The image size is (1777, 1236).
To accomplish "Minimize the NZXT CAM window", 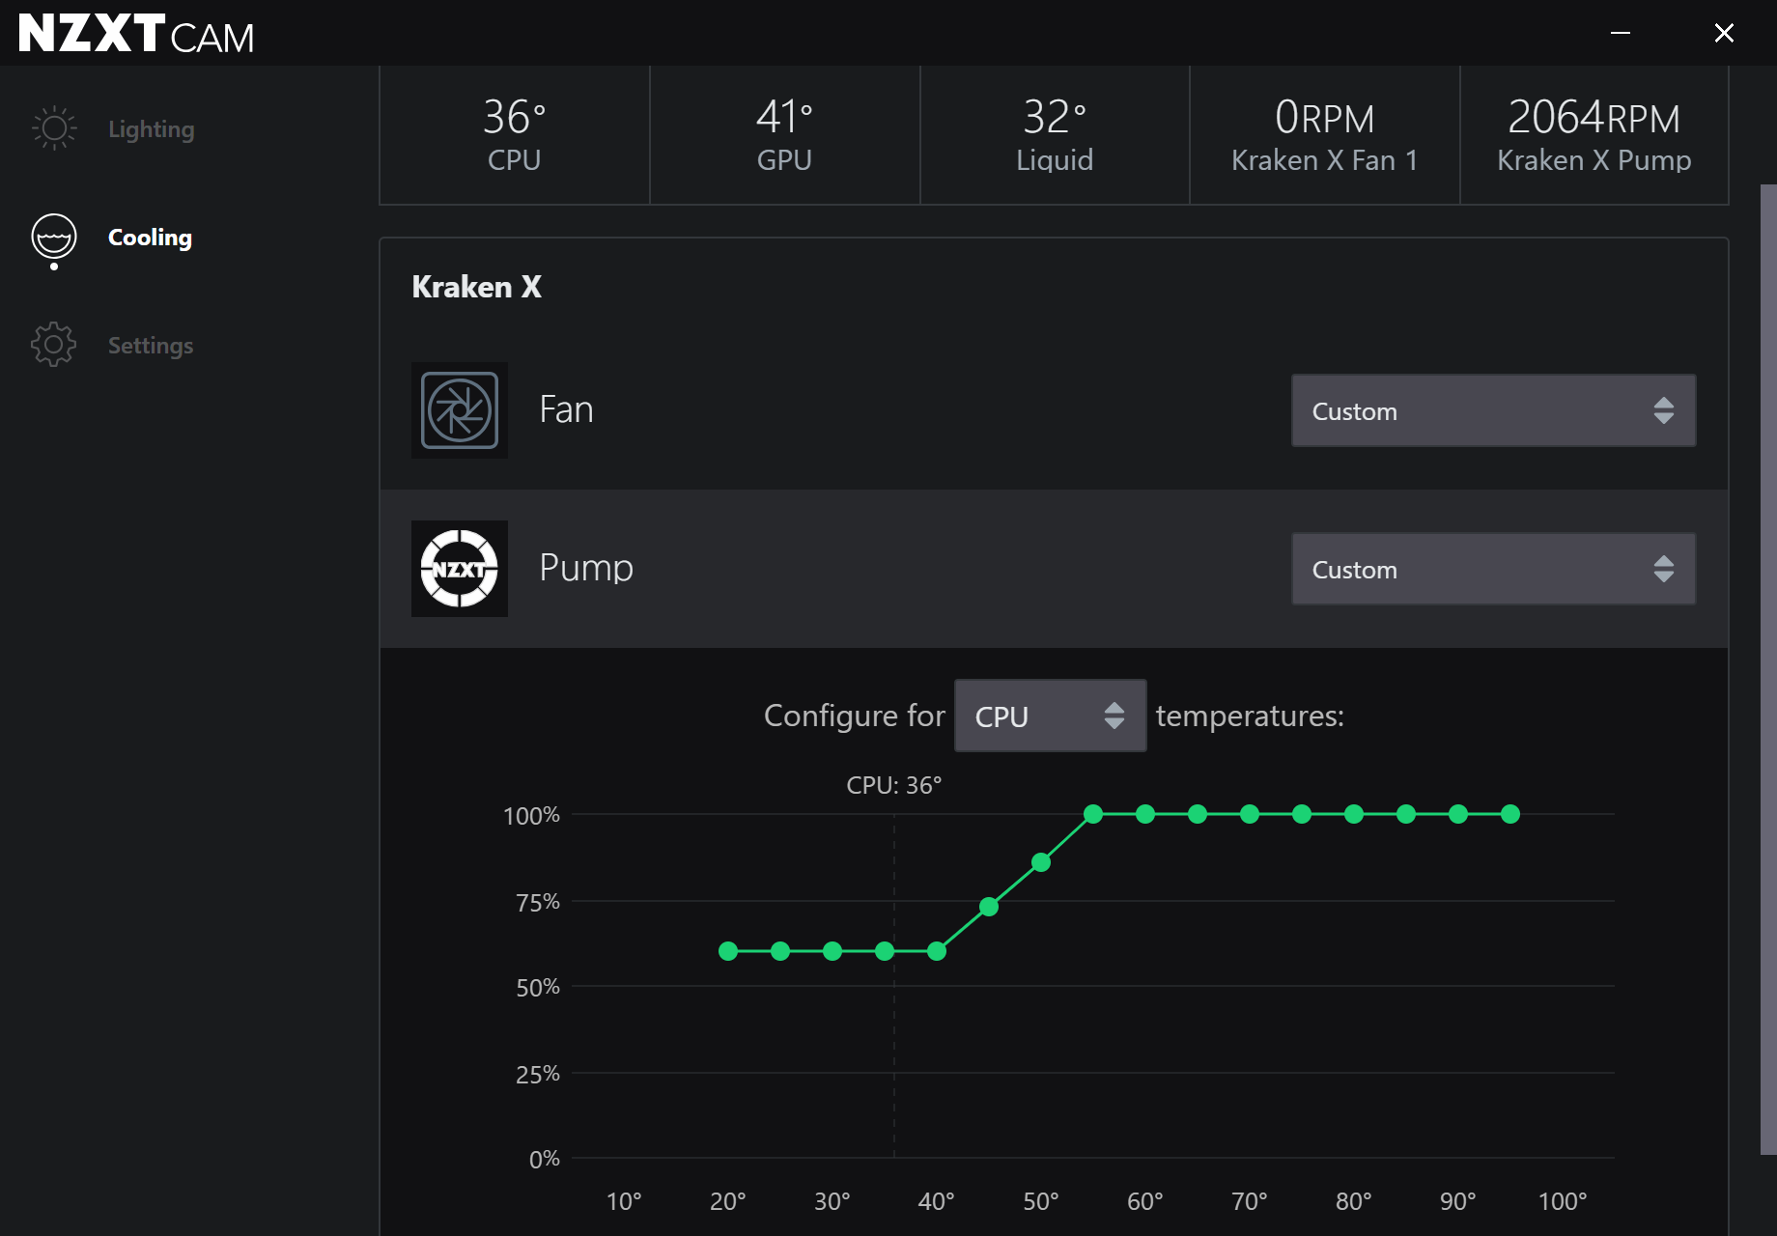I will coord(1621,33).
